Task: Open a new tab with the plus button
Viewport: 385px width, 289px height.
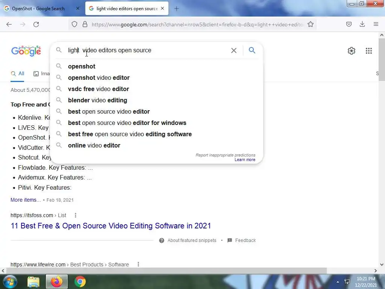Action: pyautogui.click(x=177, y=9)
